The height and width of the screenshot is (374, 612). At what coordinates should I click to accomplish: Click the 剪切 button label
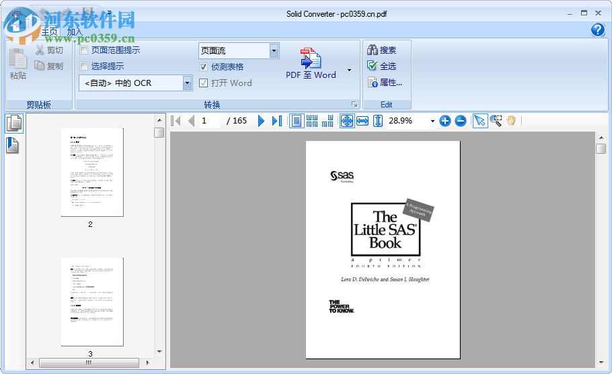pyautogui.click(x=54, y=50)
